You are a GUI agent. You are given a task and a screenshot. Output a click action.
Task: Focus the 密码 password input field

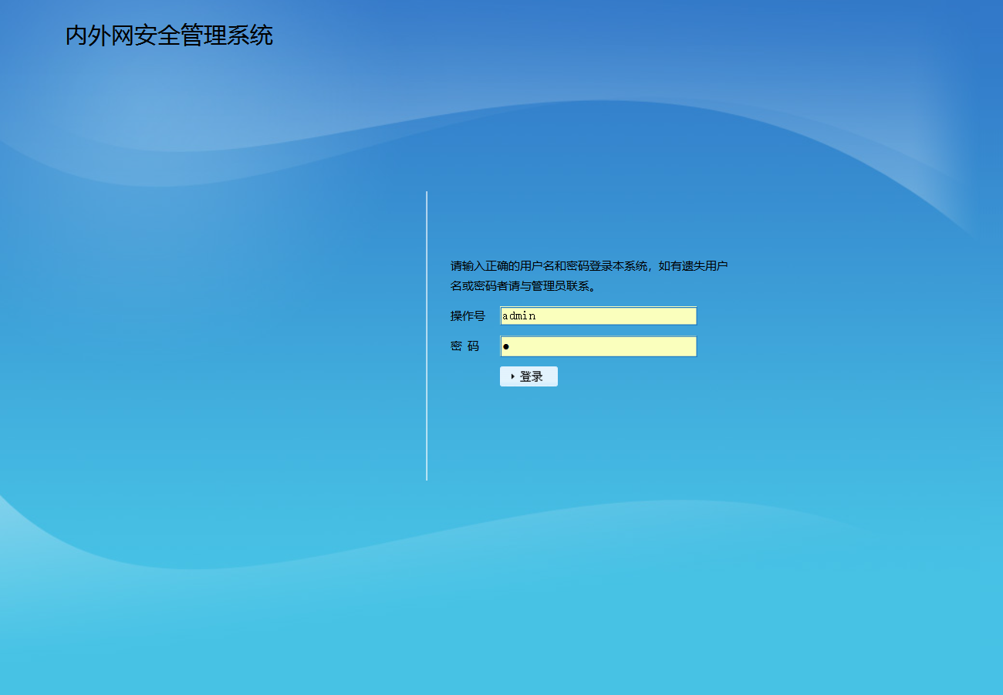tap(598, 346)
